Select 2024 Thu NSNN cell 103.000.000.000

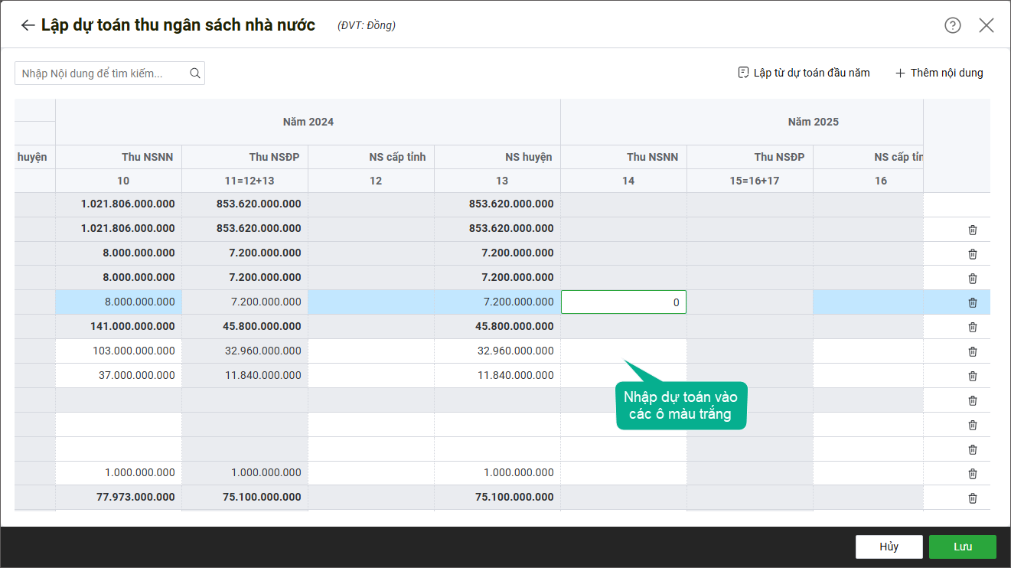pyautogui.click(x=119, y=351)
